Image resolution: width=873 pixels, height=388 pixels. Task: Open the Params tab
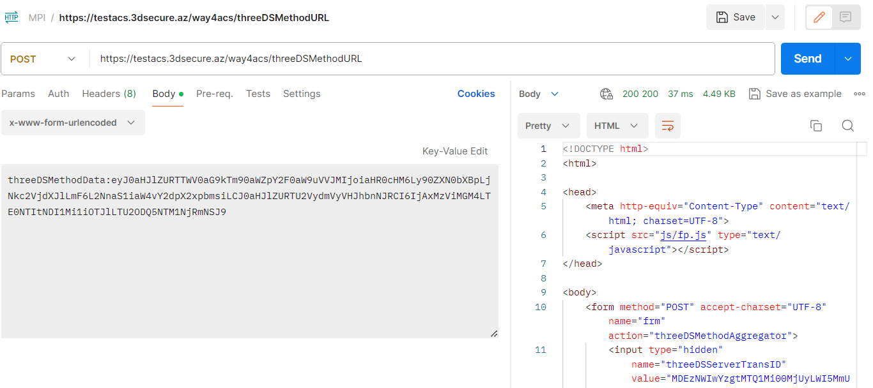pos(19,94)
